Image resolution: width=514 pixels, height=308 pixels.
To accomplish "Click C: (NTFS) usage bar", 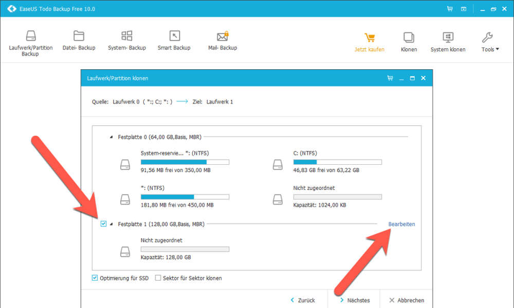I will (x=338, y=162).
